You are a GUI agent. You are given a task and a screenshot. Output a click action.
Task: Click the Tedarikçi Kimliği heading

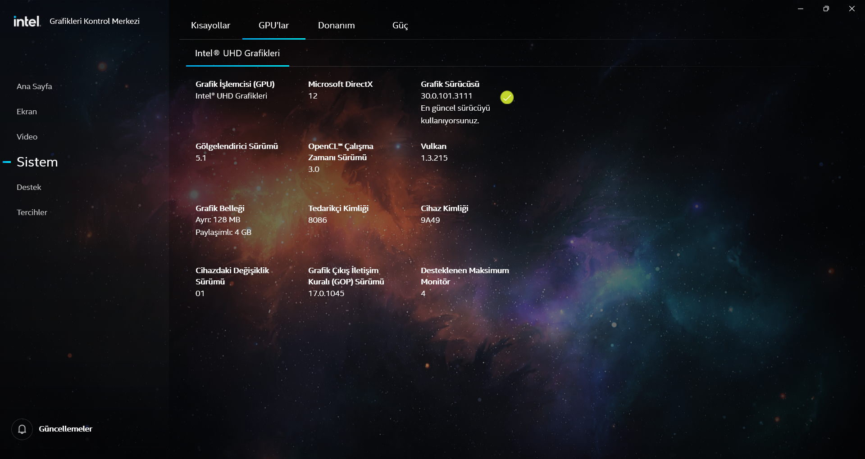[338, 208]
